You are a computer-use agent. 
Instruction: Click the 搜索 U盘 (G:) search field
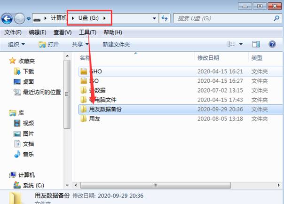click(223, 18)
